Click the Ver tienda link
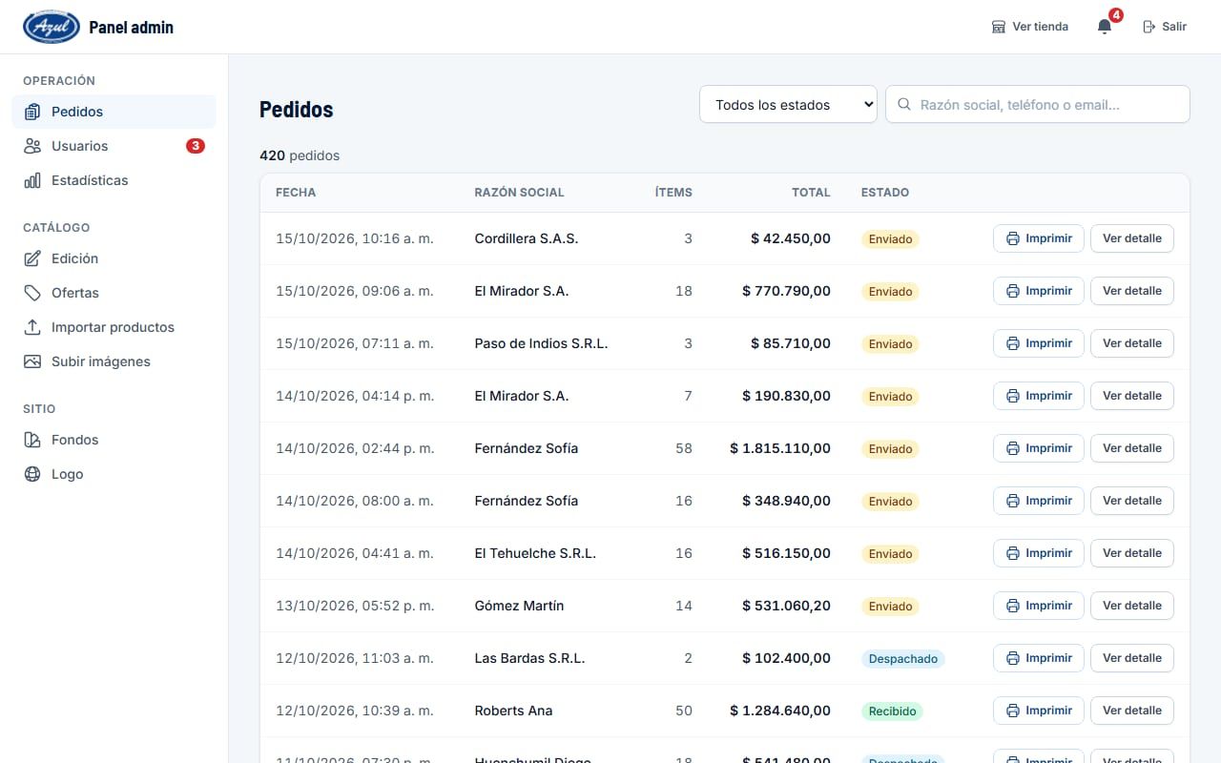This screenshot has width=1221, height=763. (x=1030, y=27)
